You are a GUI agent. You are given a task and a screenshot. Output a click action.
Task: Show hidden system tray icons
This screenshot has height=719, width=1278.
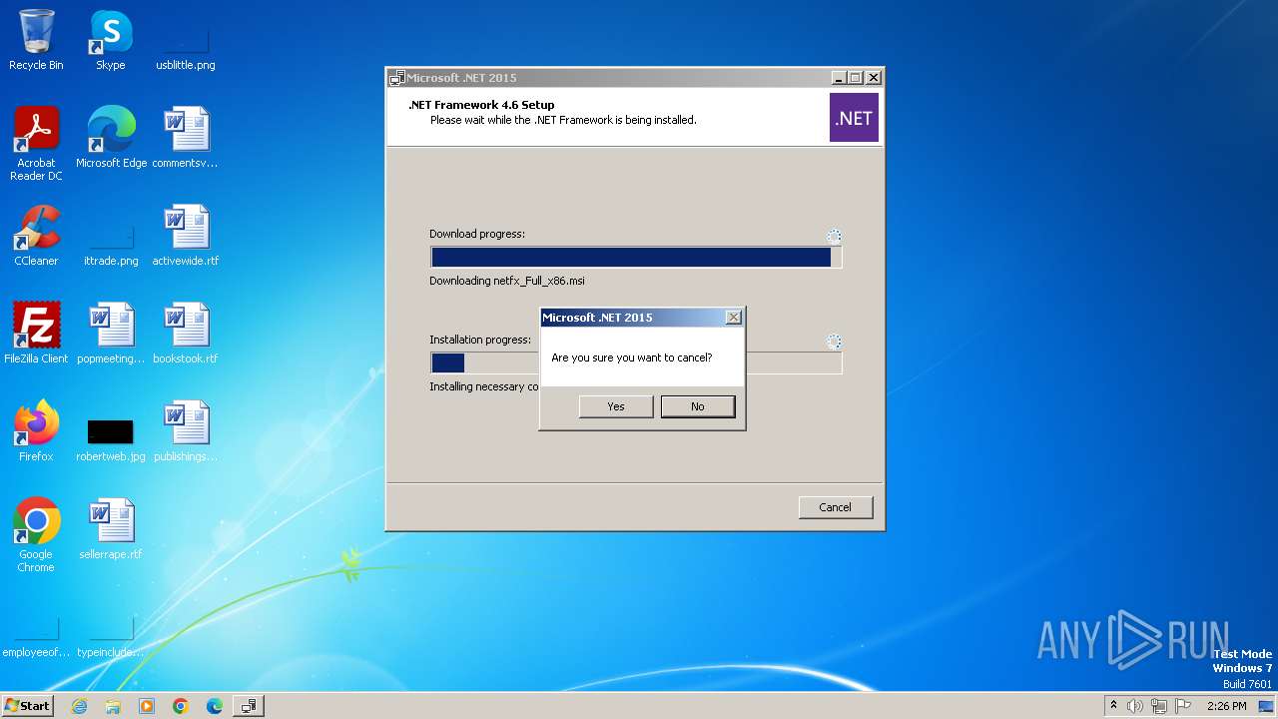(1113, 706)
